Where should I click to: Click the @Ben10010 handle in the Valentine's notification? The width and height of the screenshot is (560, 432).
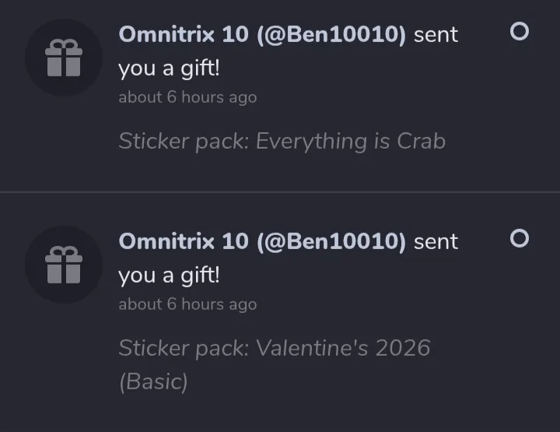pos(331,241)
